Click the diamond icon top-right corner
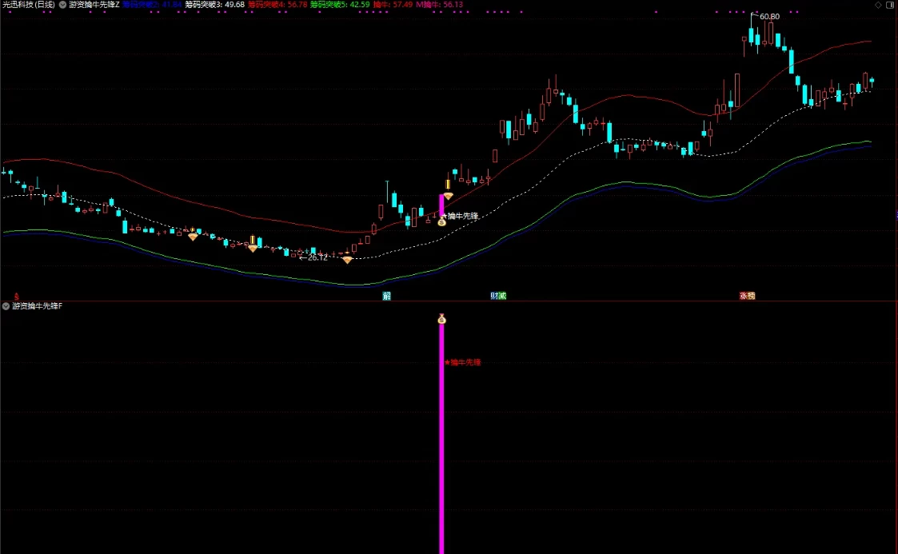 click(x=878, y=5)
